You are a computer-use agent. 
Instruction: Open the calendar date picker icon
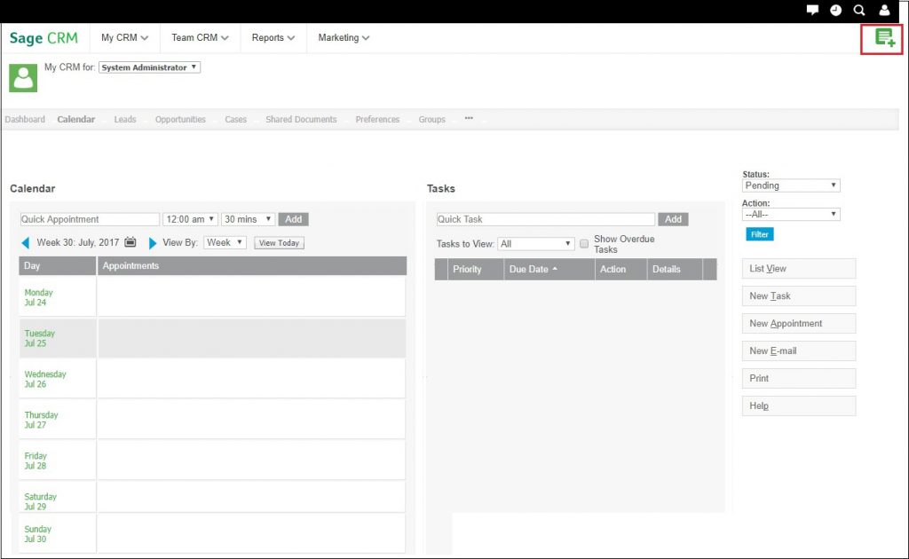coord(130,242)
